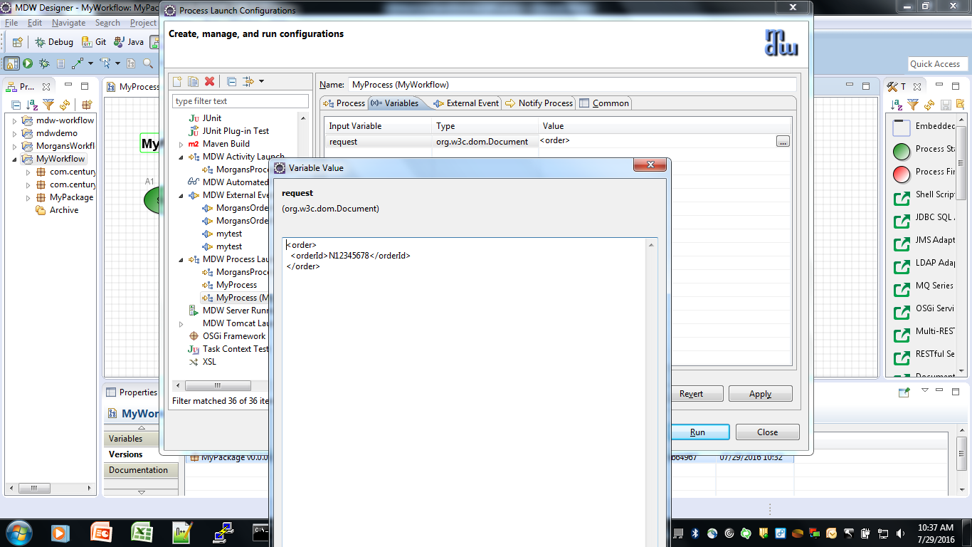Open the Notify Process tab
Image resolution: width=972 pixels, height=547 pixels.
pos(539,103)
